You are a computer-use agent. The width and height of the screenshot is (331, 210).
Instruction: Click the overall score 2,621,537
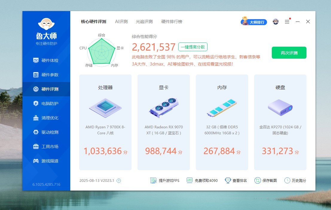click(154, 47)
